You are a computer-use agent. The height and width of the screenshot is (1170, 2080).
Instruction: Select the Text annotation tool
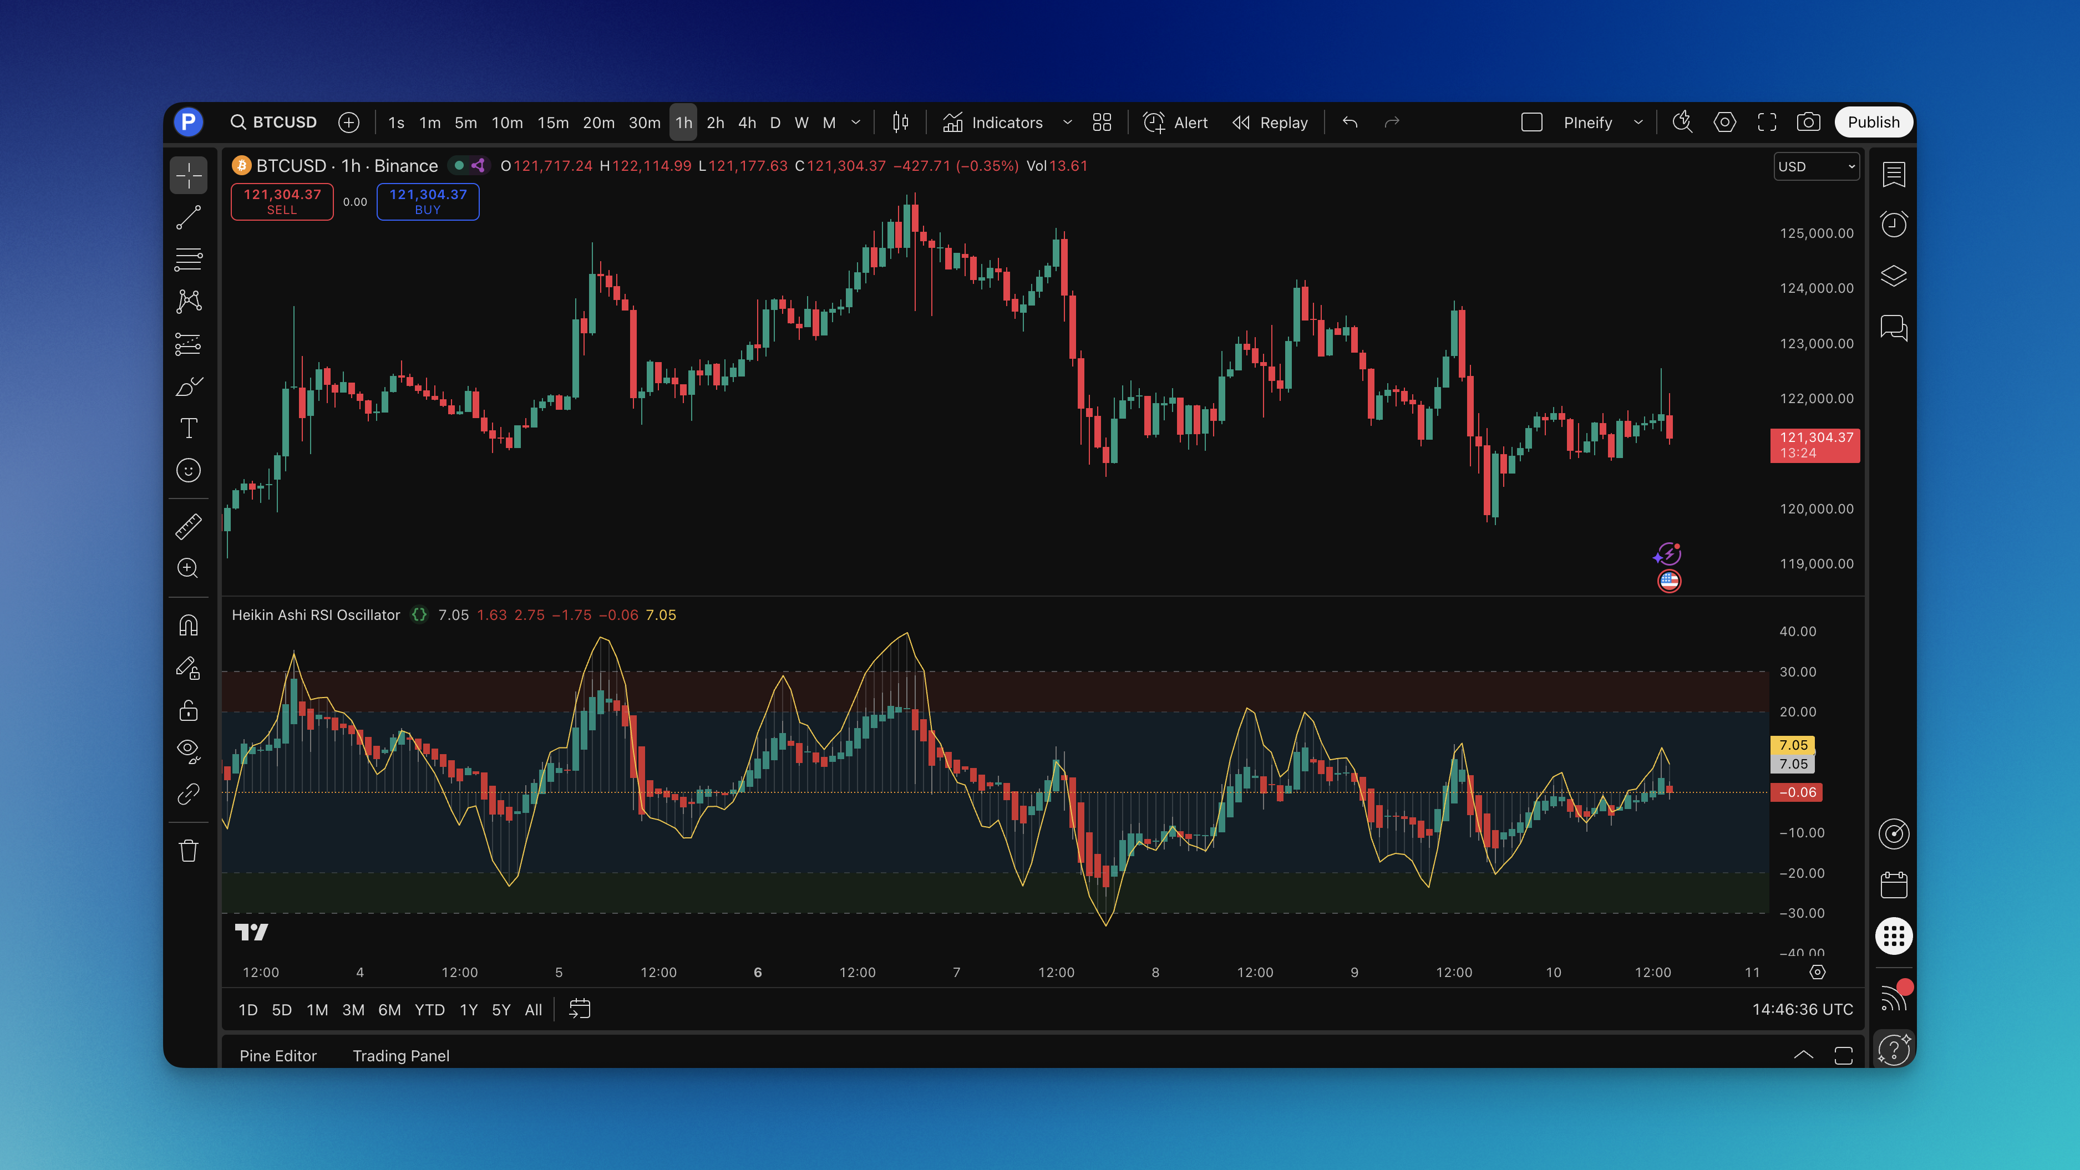point(188,428)
